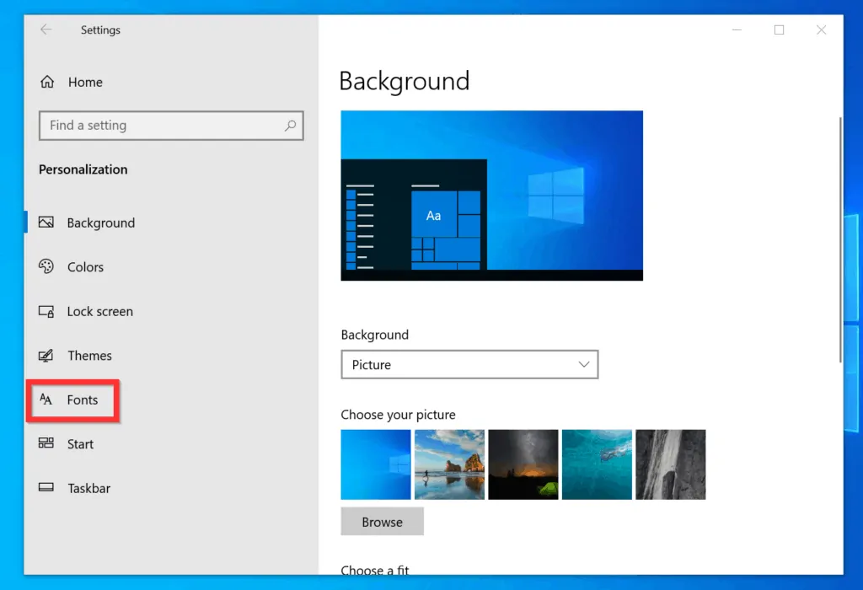Click the Home icon at top
This screenshot has width=863, height=590.
pos(48,82)
